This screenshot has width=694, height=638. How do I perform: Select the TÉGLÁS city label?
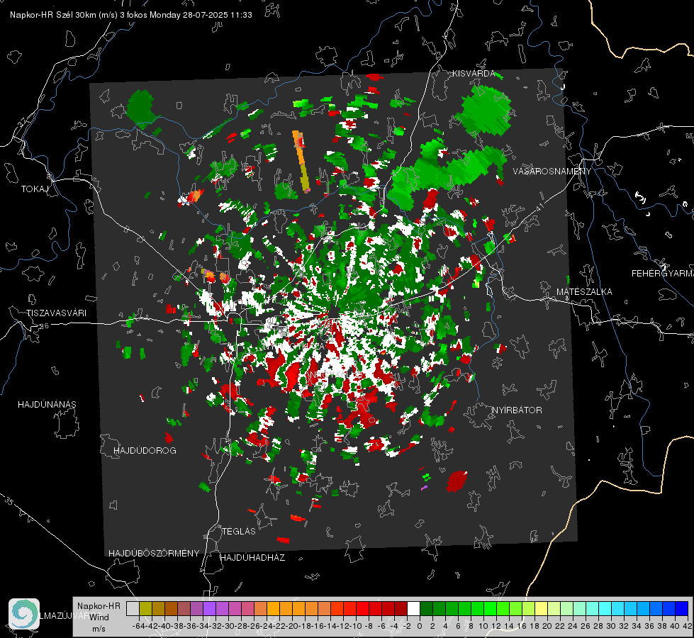(x=239, y=531)
